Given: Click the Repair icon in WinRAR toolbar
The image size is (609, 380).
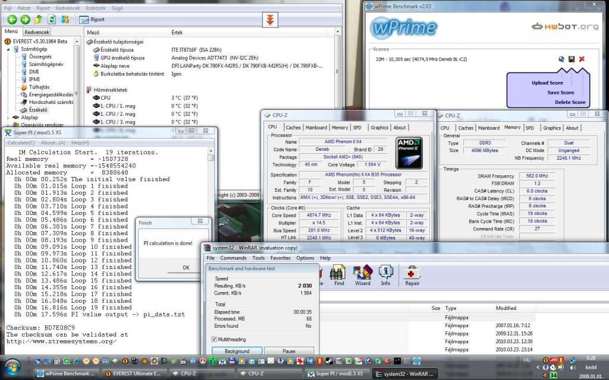Looking at the screenshot, I should (412, 275).
